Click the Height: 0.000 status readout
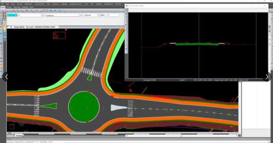This screenshot has width=273, height=143. coord(243,80)
